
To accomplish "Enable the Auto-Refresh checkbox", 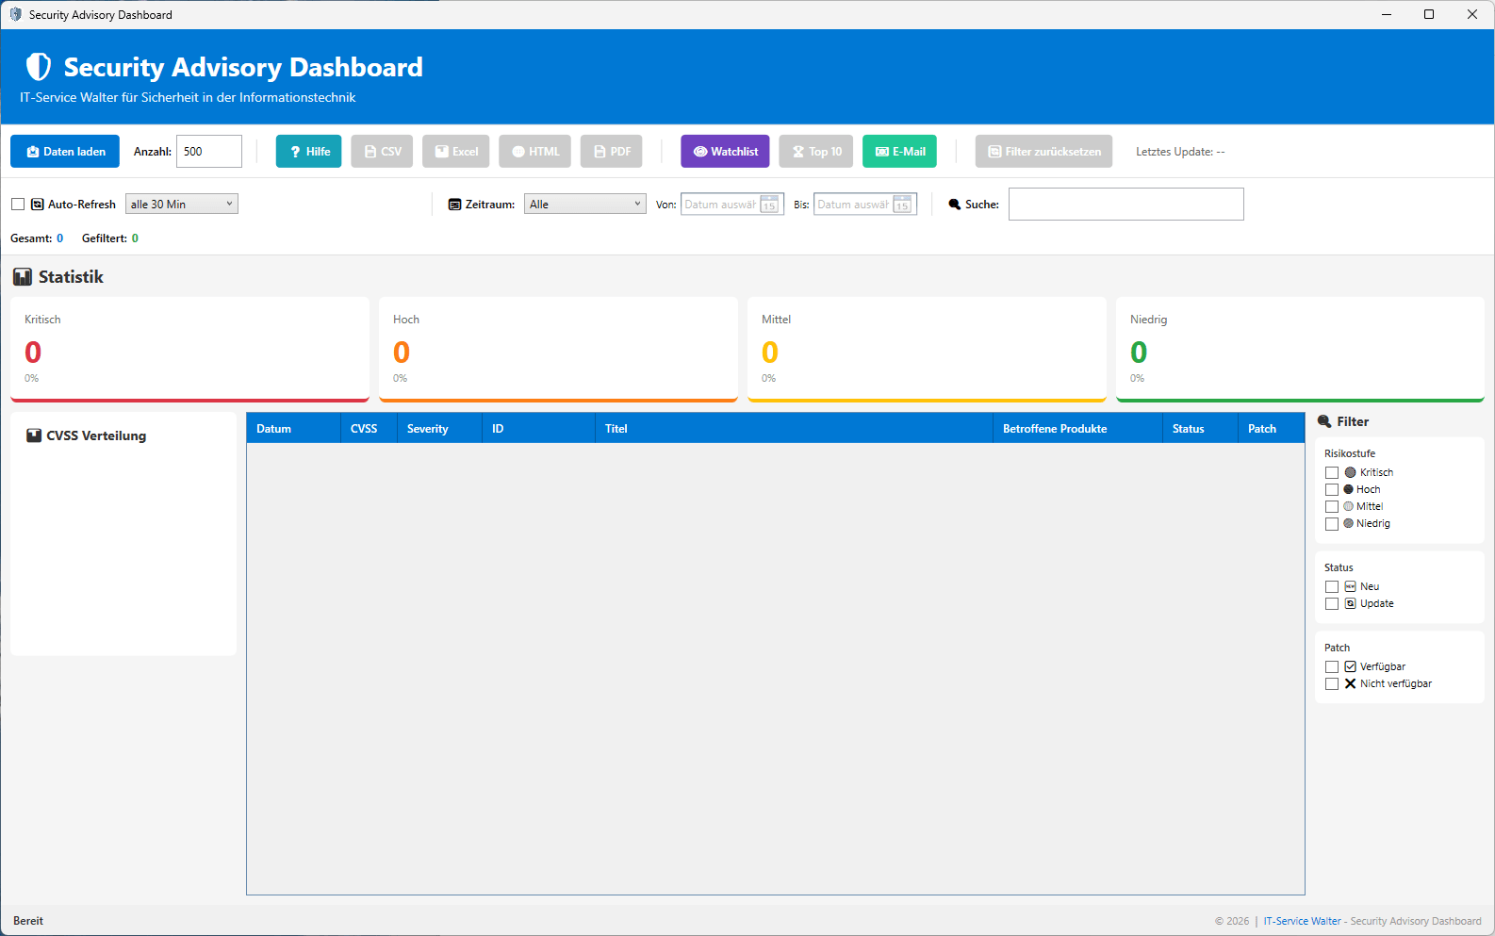I will coord(18,205).
